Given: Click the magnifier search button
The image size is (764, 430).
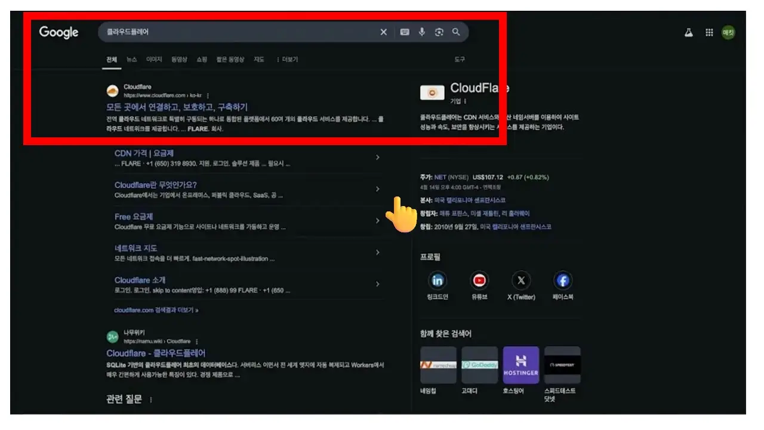Looking at the screenshot, I should 456,32.
